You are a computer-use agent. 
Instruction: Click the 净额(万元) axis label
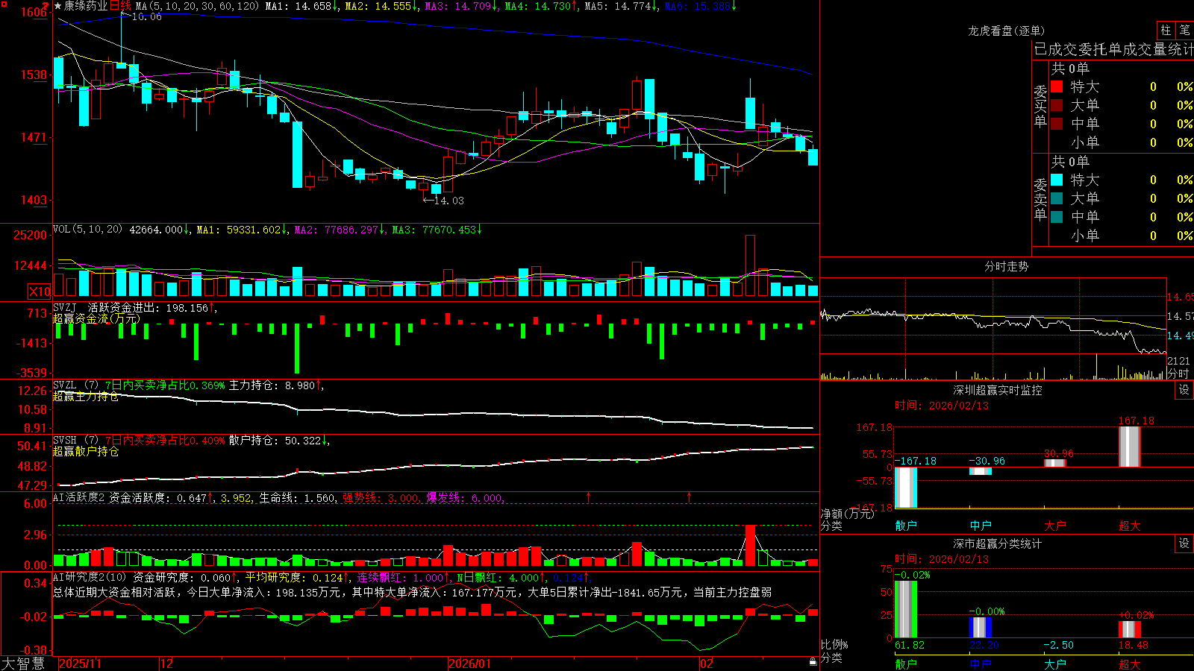click(x=847, y=514)
